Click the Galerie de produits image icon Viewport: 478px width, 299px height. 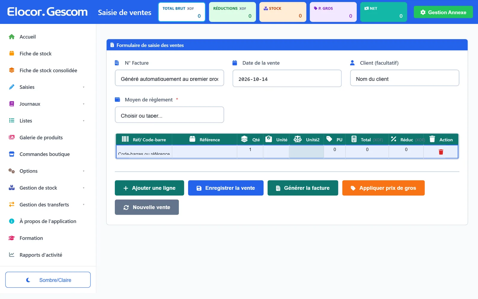coord(12,137)
